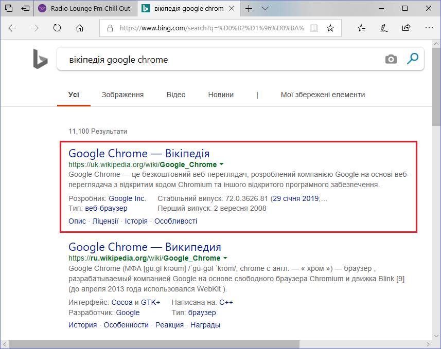Add page to favorites star icon

click(330, 28)
